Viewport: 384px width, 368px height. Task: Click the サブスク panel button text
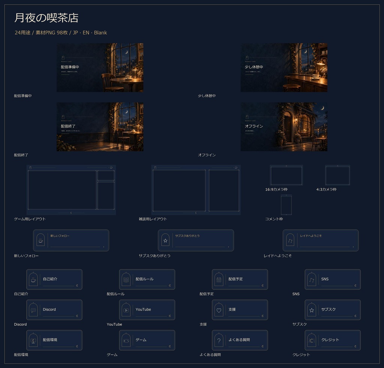328,309
